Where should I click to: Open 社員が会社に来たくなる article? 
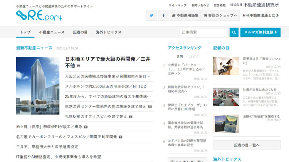coord(259,89)
